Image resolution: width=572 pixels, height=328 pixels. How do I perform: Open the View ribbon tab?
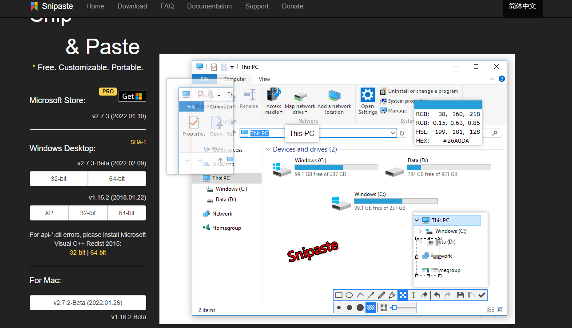coord(264,79)
